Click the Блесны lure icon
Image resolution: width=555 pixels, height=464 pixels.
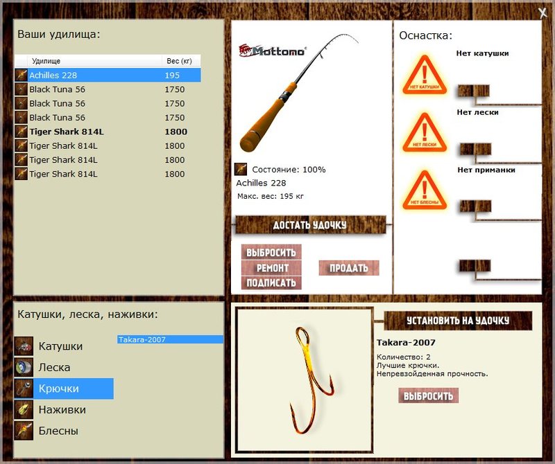point(24,431)
